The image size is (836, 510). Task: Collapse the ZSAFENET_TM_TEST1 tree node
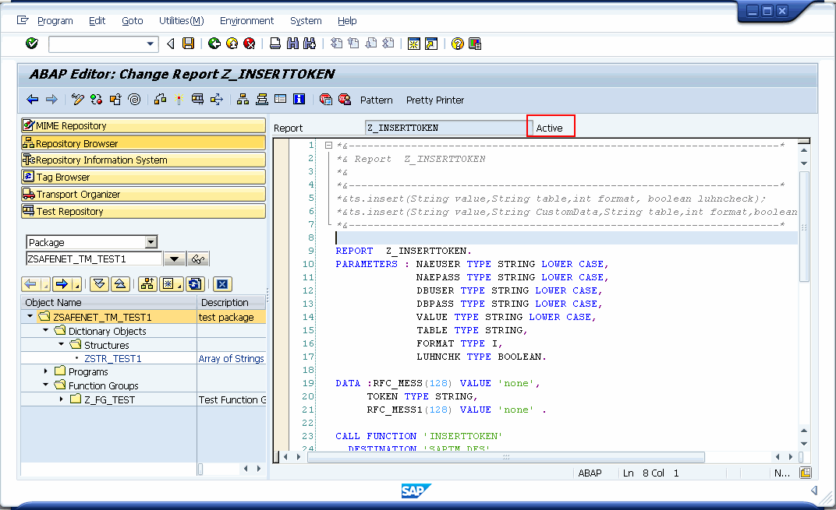pos(30,317)
